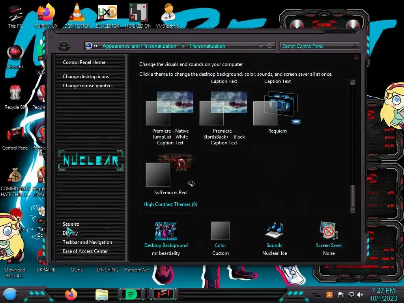This screenshot has width=404, height=303.
Task: Open the UKRAINE desktop item
Action: pos(46,269)
